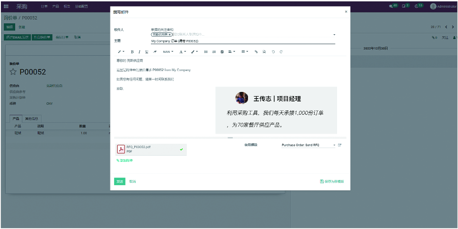This screenshot has height=229, width=458.
Task: Click the underline formatting icon
Action: (147, 51)
